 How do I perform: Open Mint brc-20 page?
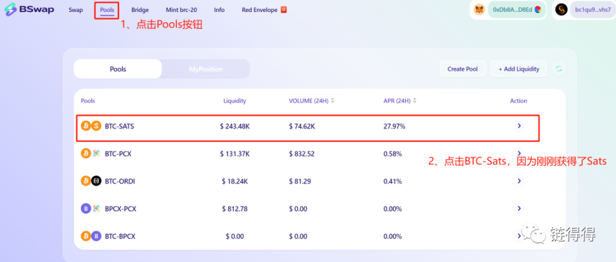tap(181, 9)
